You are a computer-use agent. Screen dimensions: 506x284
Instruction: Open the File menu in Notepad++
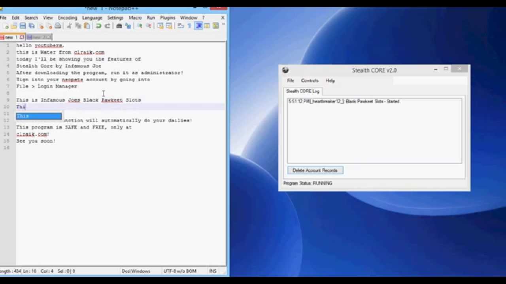3,18
